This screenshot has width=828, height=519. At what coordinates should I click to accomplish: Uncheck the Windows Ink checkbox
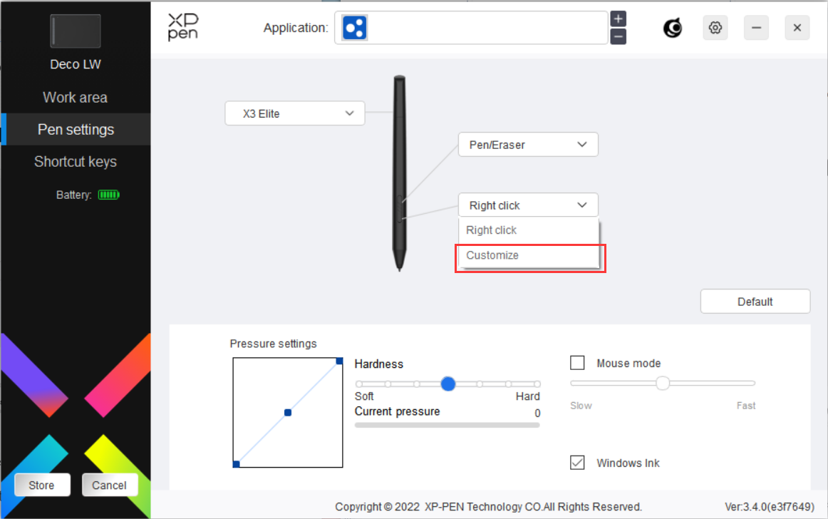click(x=577, y=463)
